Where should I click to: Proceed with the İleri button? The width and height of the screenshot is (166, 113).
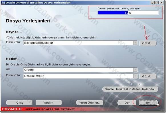click(x=148, y=103)
